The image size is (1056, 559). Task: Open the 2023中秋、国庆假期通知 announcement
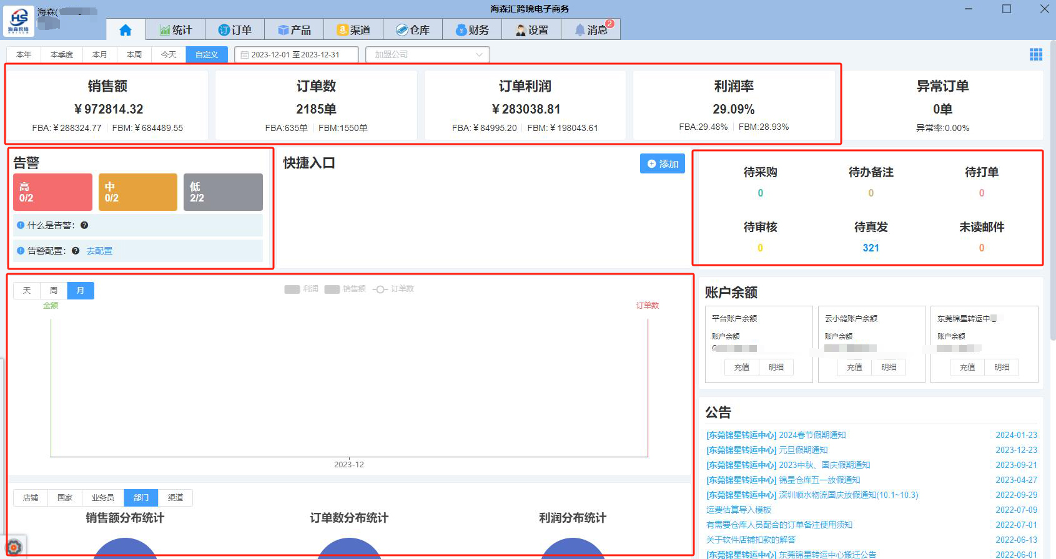(788, 465)
